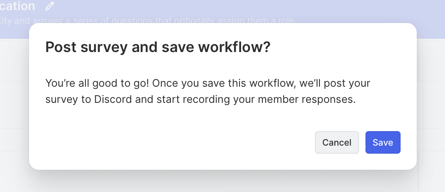Screen dimensions: 445x192
Task: Click the purple banner right of pencil icon
Action: [x=242, y=8]
